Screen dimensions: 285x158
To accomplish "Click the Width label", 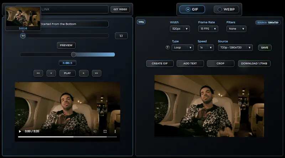I will (x=174, y=22).
